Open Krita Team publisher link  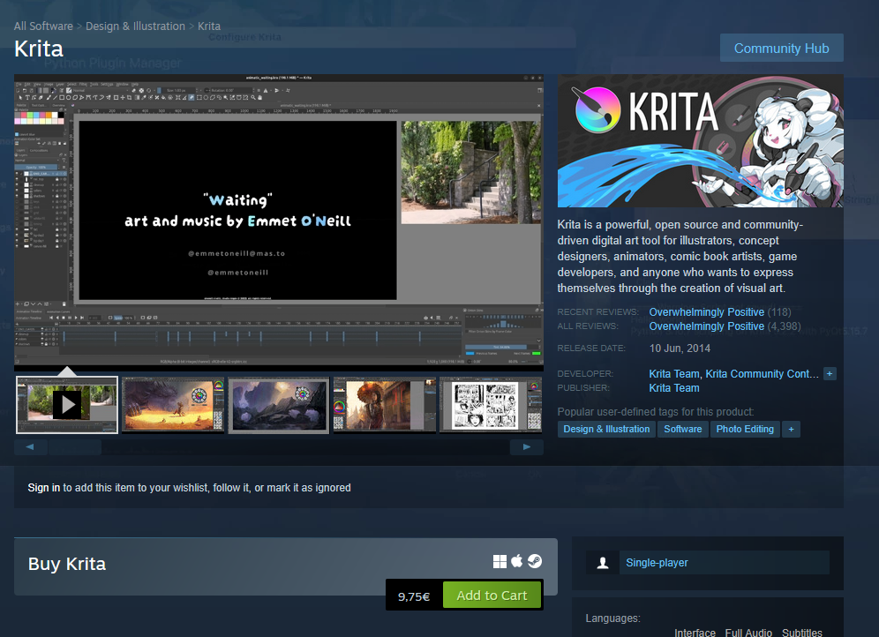pyautogui.click(x=674, y=387)
